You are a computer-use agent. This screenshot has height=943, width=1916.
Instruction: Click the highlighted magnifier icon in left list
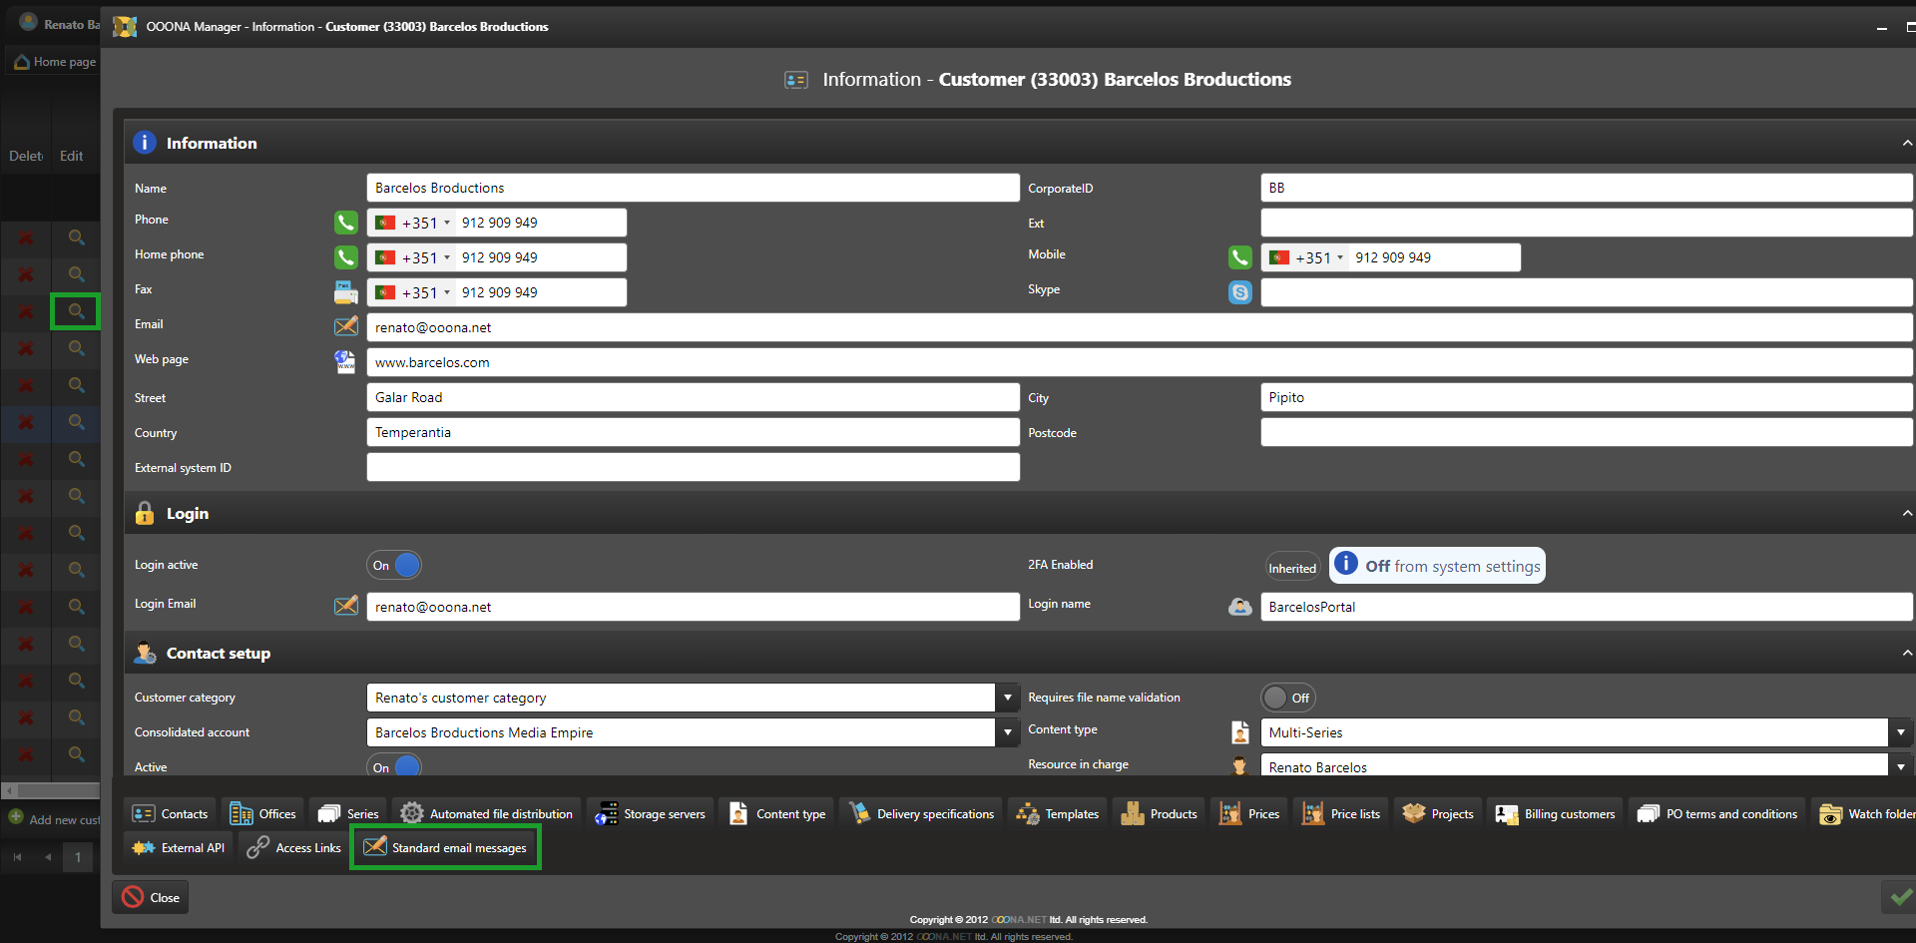pos(76,312)
